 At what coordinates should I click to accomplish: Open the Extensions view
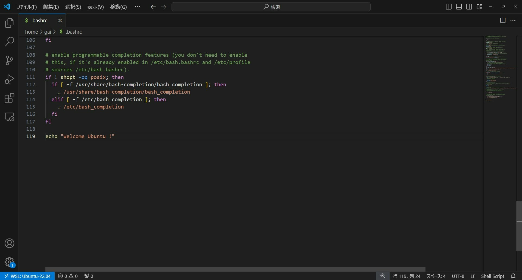click(x=9, y=98)
